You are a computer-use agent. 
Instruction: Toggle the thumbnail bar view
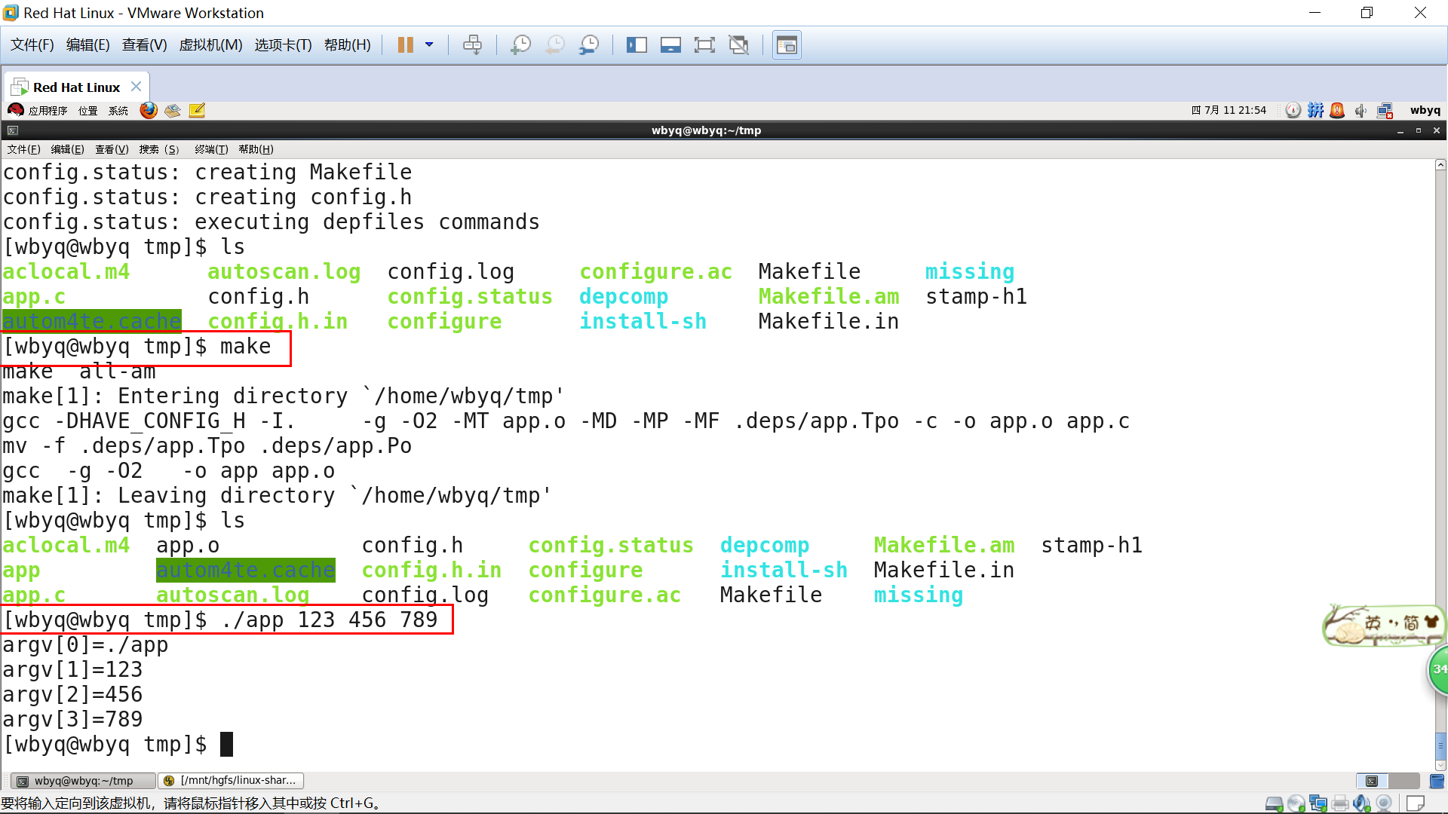click(x=670, y=45)
